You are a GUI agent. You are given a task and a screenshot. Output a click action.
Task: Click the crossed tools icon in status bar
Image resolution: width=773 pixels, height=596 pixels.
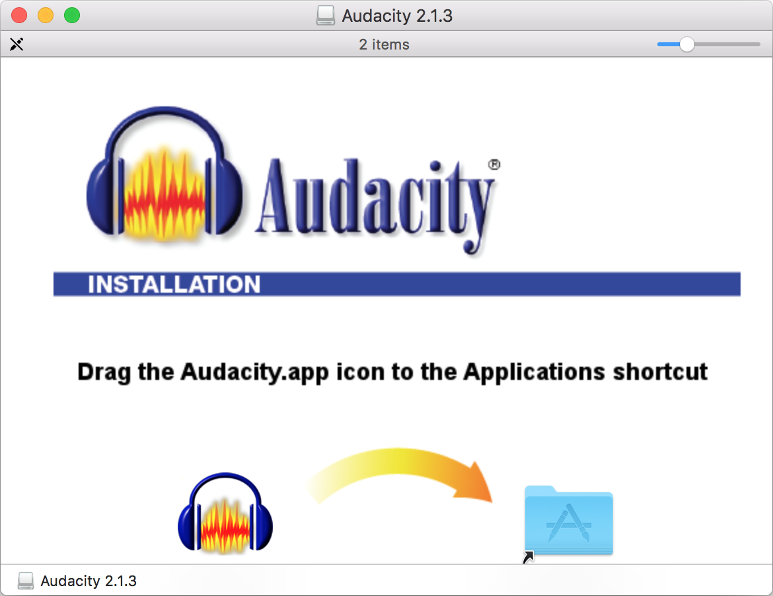(x=17, y=44)
